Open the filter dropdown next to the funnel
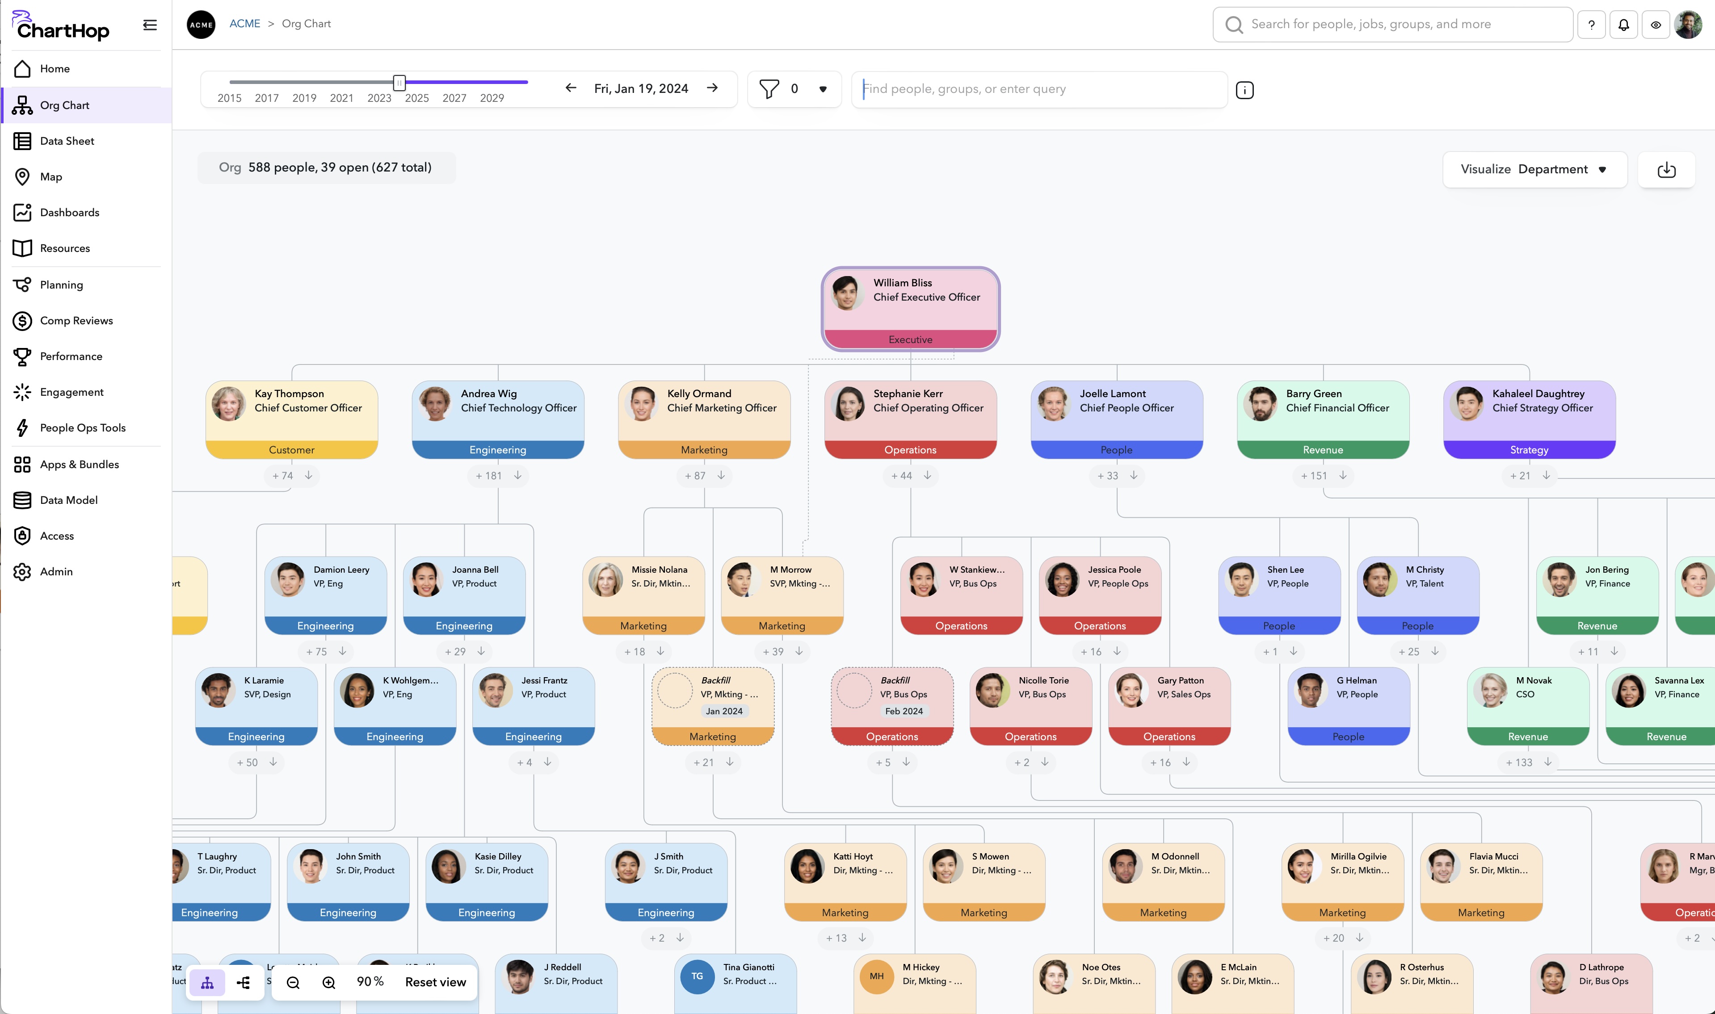 pos(822,89)
